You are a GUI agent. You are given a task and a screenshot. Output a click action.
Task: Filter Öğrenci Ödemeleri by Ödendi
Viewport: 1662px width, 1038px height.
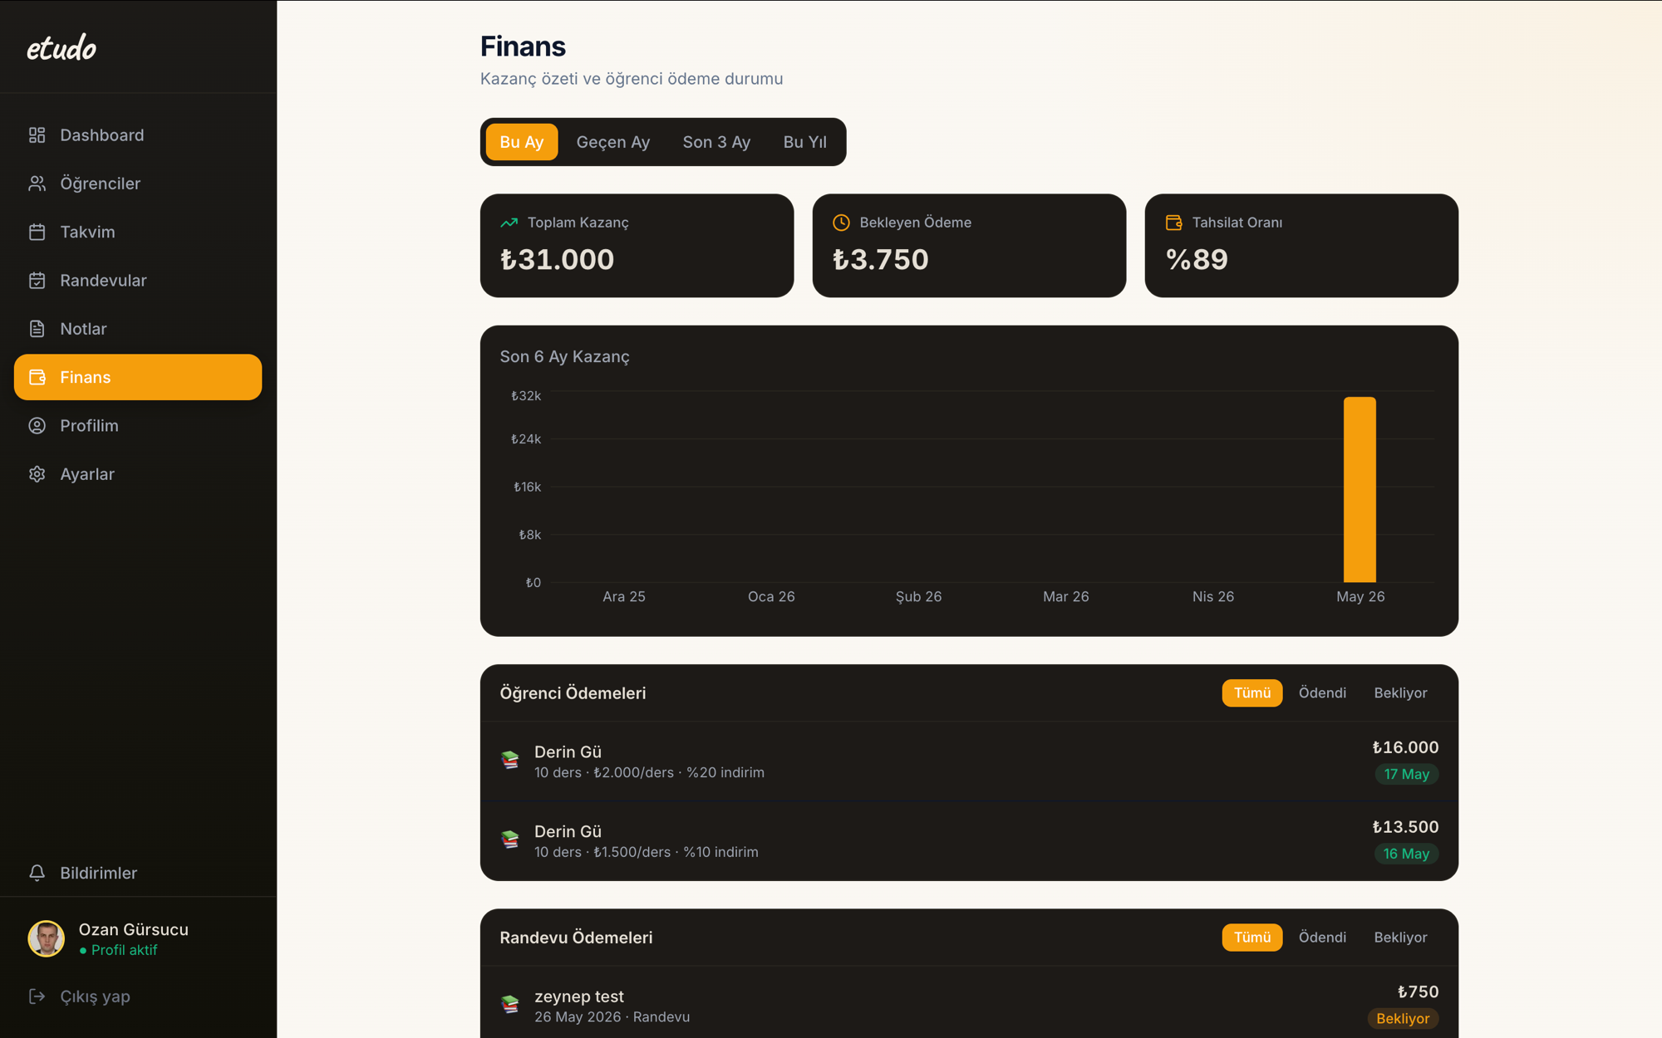1322,693
